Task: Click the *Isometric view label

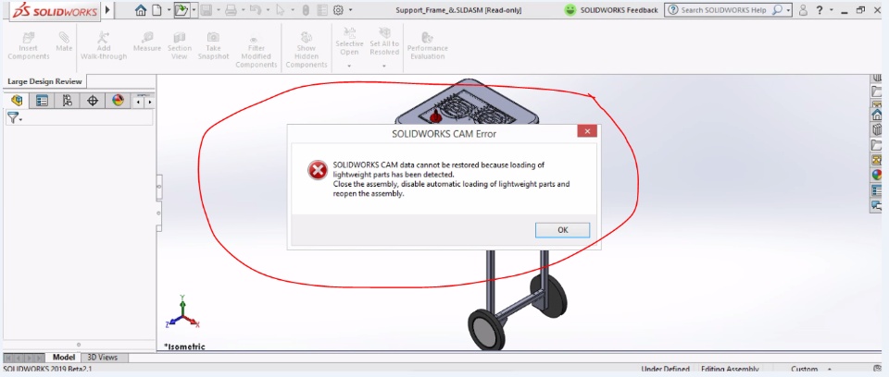Action: tap(184, 347)
